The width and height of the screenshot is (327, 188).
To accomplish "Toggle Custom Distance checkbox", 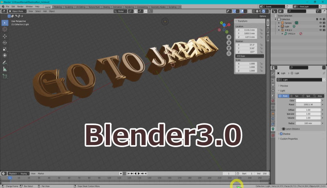I will click(283, 129).
